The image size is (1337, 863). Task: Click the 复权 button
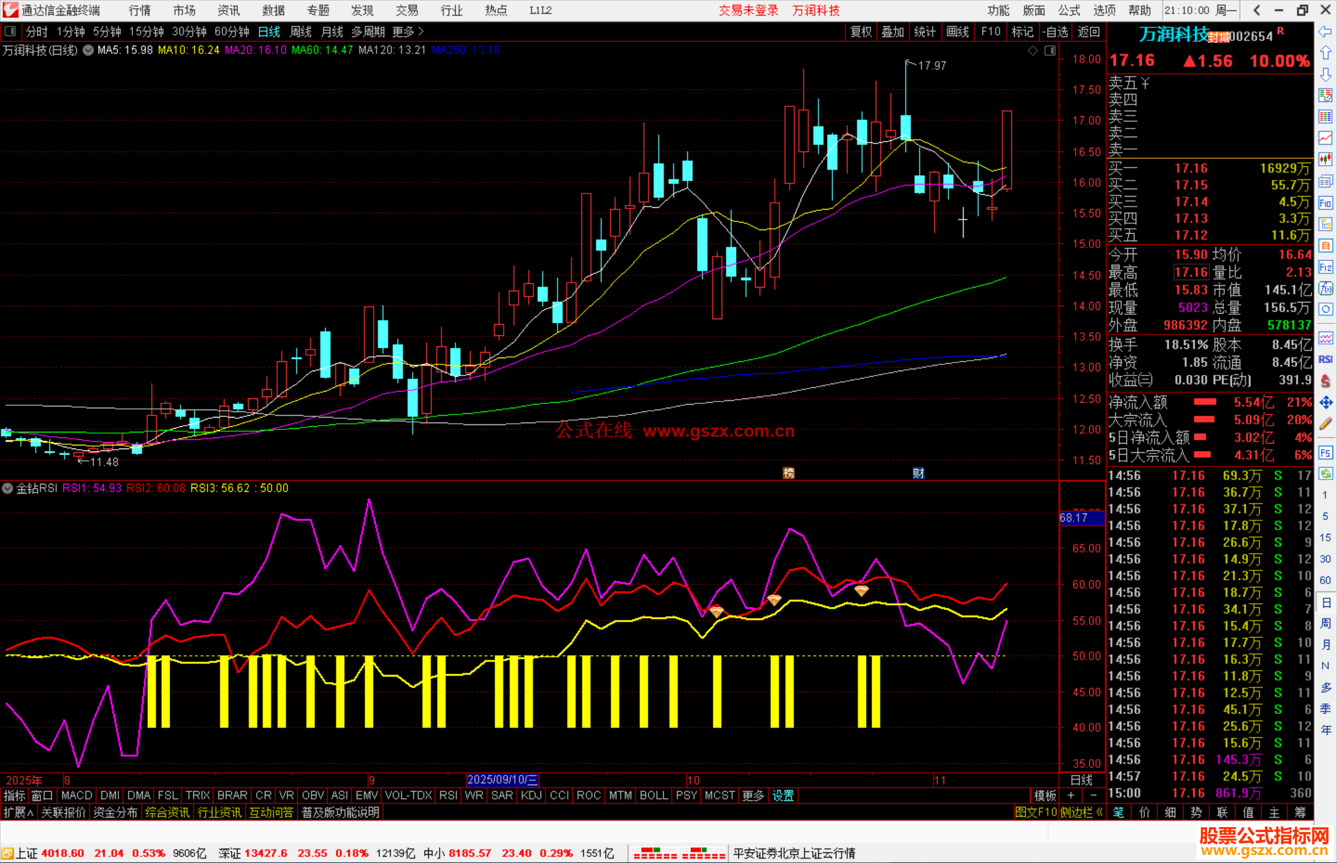pos(861,32)
